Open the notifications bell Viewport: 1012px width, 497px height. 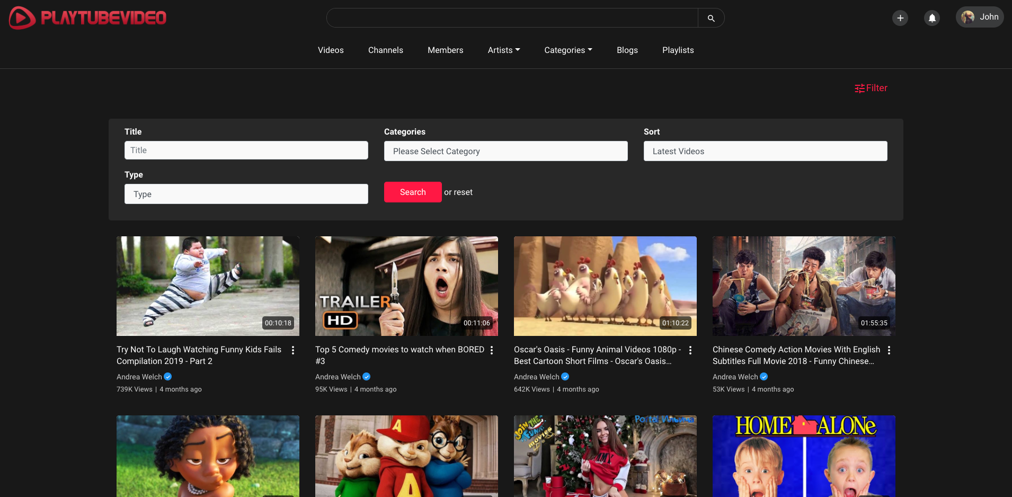click(932, 18)
